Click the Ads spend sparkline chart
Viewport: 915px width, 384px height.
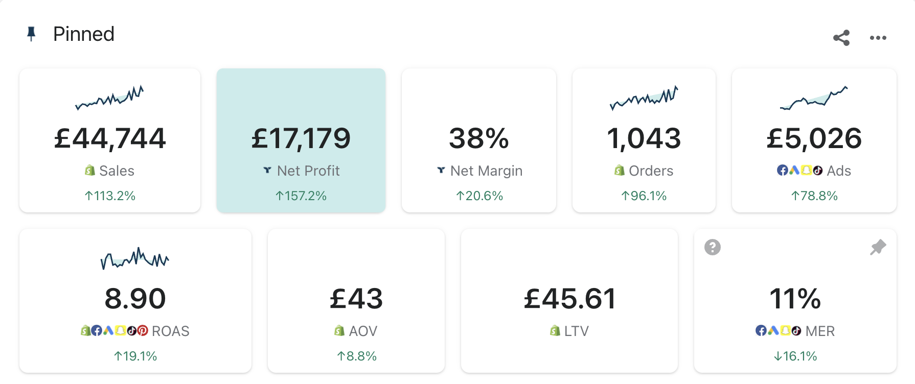point(814,98)
